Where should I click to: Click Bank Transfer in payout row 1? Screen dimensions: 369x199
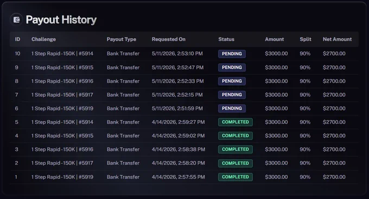pos(123,177)
